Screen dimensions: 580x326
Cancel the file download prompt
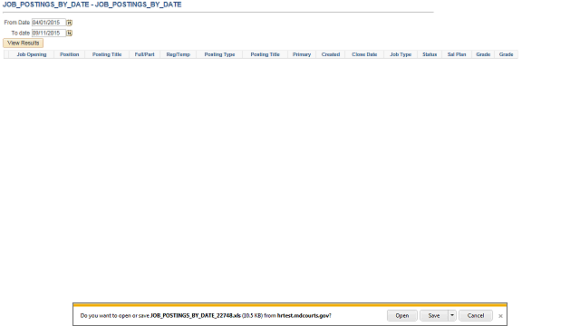(x=475, y=315)
